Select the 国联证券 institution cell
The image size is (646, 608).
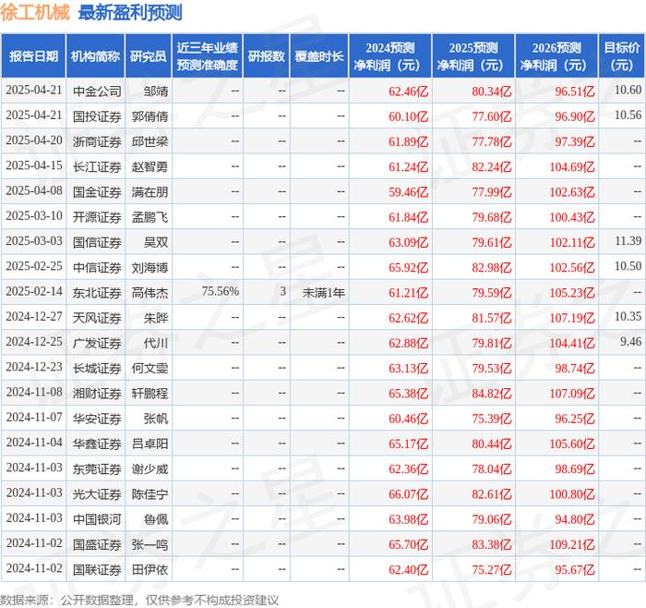(97, 569)
